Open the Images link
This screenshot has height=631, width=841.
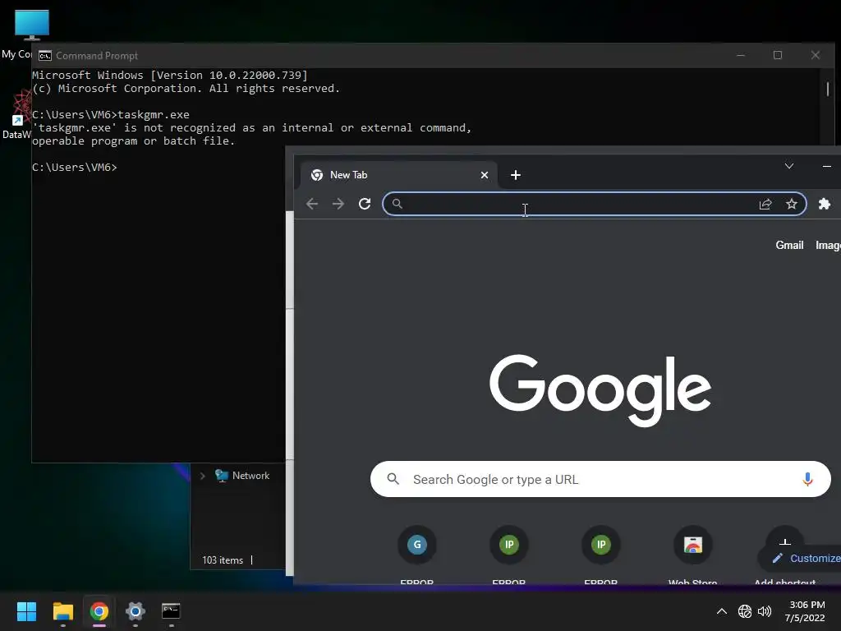coord(828,245)
